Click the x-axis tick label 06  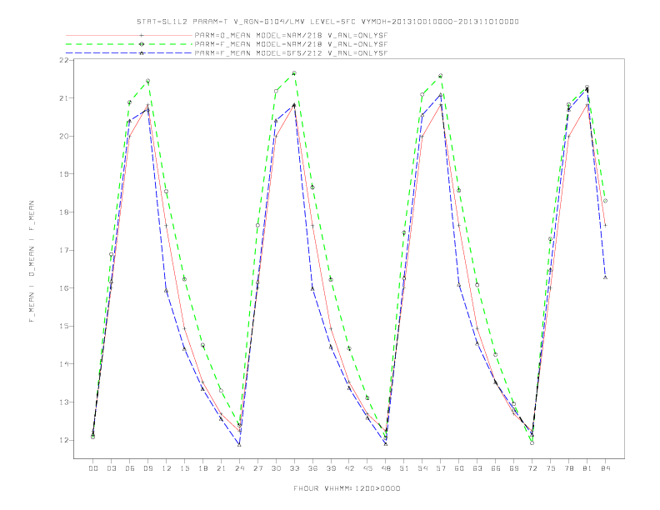pyautogui.click(x=130, y=468)
